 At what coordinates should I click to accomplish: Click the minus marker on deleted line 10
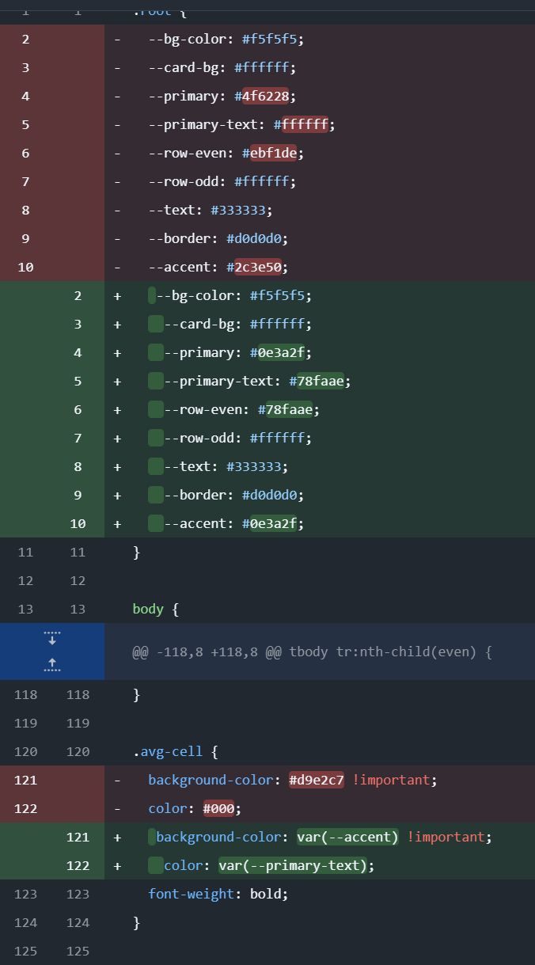[117, 267]
